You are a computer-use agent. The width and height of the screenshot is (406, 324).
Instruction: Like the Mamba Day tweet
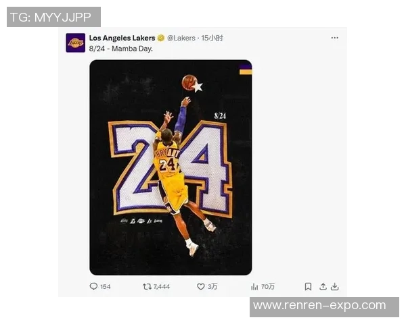pyautogui.click(x=200, y=286)
